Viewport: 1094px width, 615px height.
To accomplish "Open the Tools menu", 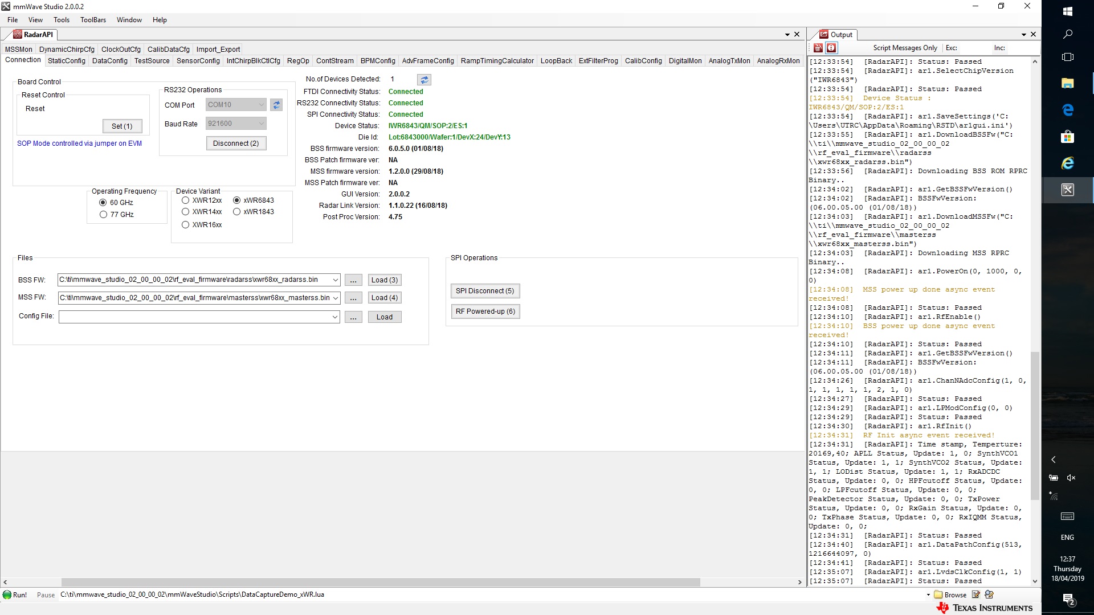I will pyautogui.click(x=62, y=20).
